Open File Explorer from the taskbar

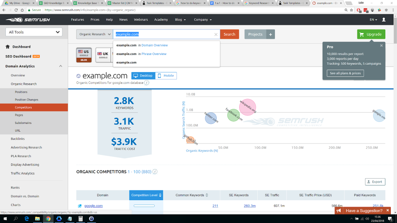point(37,219)
